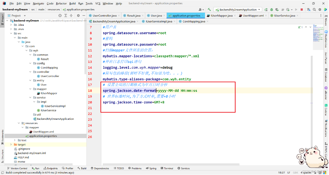Place cursor in spring.jackson.time-zone line
Viewport: 329px width, 175px height.
click(x=134, y=103)
